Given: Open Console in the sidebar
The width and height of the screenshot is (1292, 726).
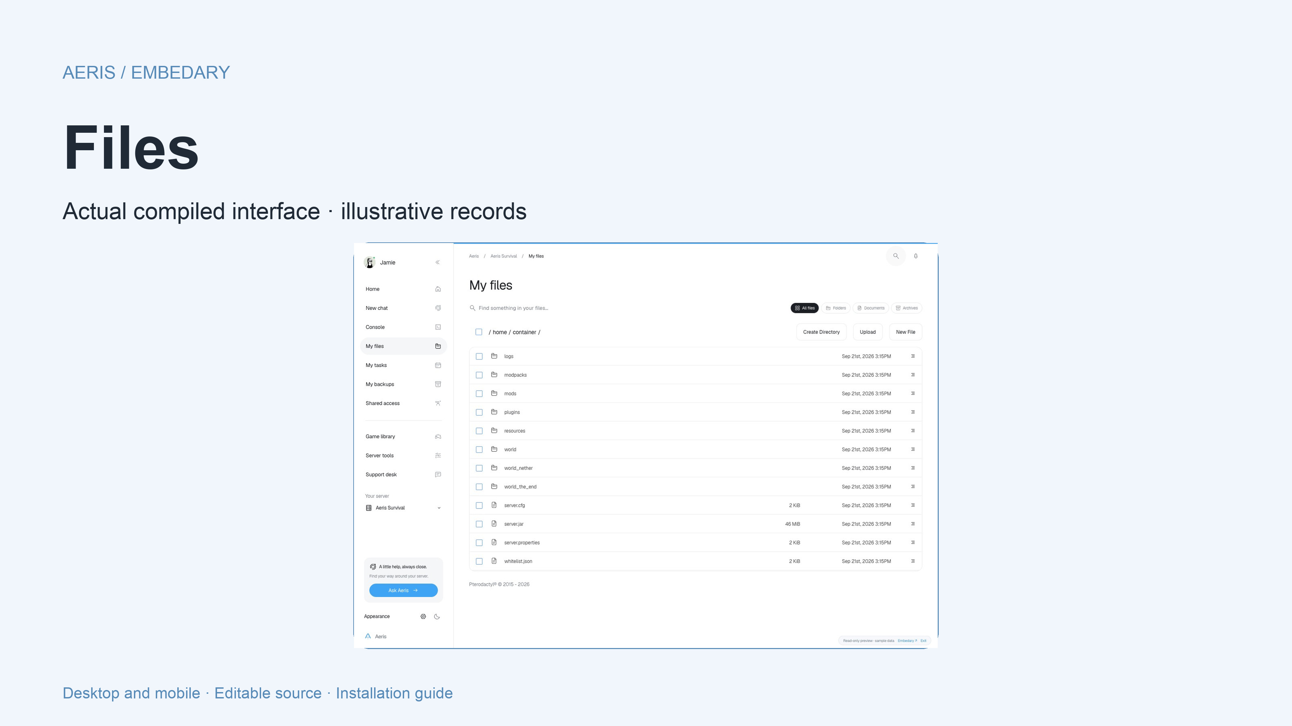Looking at the screenshot, I should point(403,327).
